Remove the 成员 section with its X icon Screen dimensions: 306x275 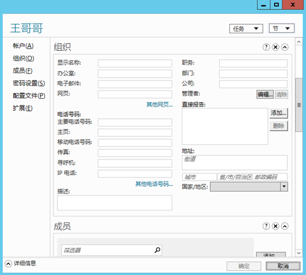[276, 226]
